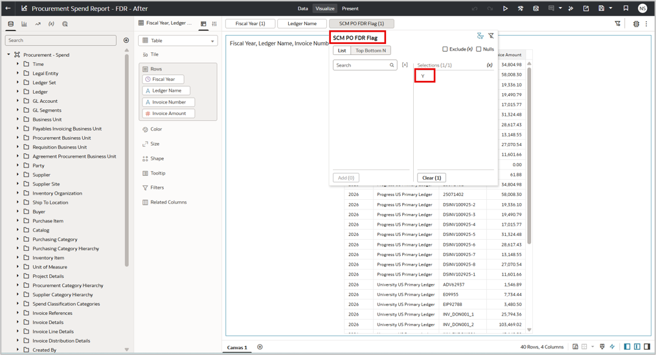Expand the Invoice Details folder
This screenshot has height=355, width=656.
[17, 322]
